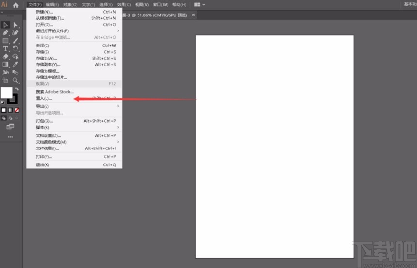Open the 文件(F) menu
Viewport: 417px width, 268px height.
click(35, 5)
